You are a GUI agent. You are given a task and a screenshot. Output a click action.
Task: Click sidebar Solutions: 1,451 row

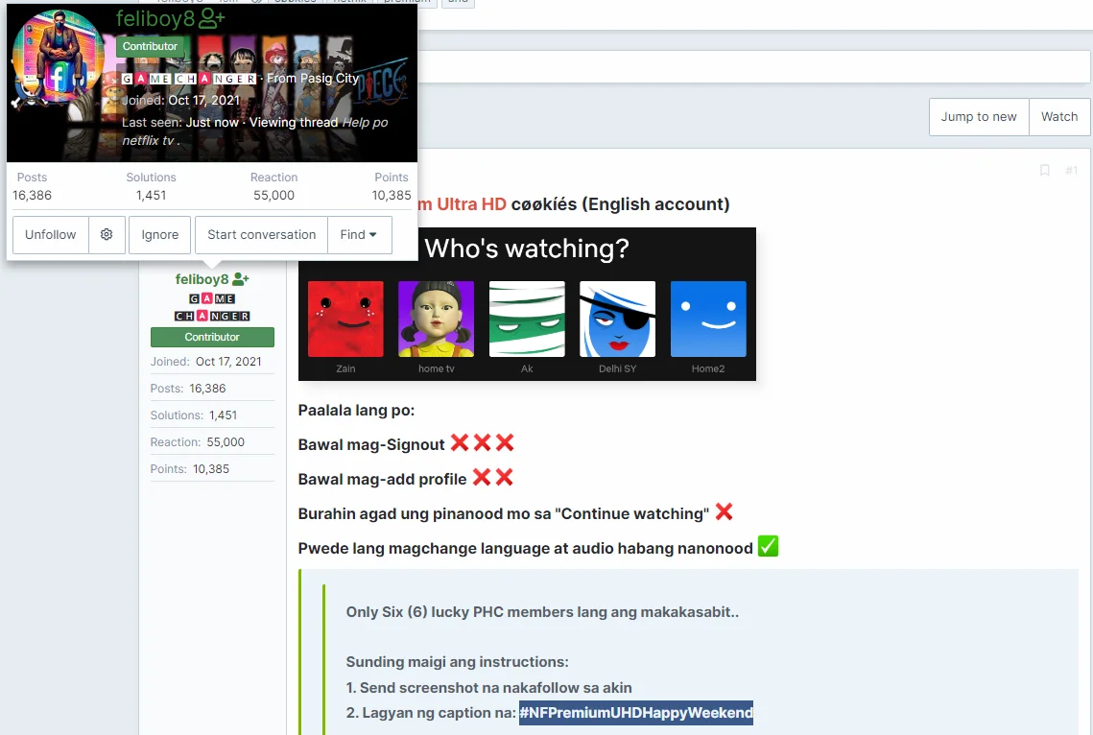212,415
